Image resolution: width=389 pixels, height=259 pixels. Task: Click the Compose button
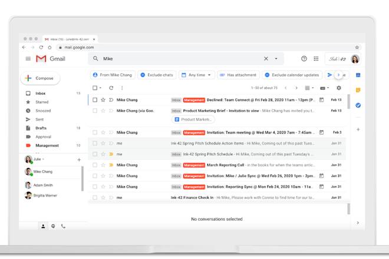pyautogui.click(x=39, y=78)
